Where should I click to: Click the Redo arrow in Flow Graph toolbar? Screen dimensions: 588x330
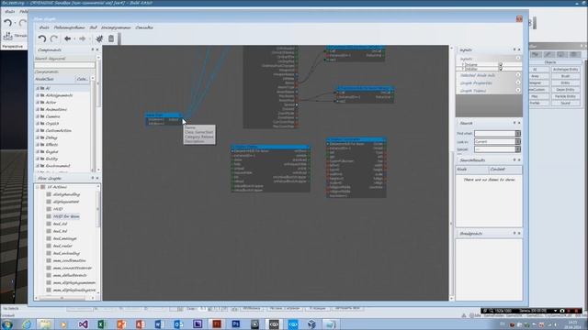54,38
